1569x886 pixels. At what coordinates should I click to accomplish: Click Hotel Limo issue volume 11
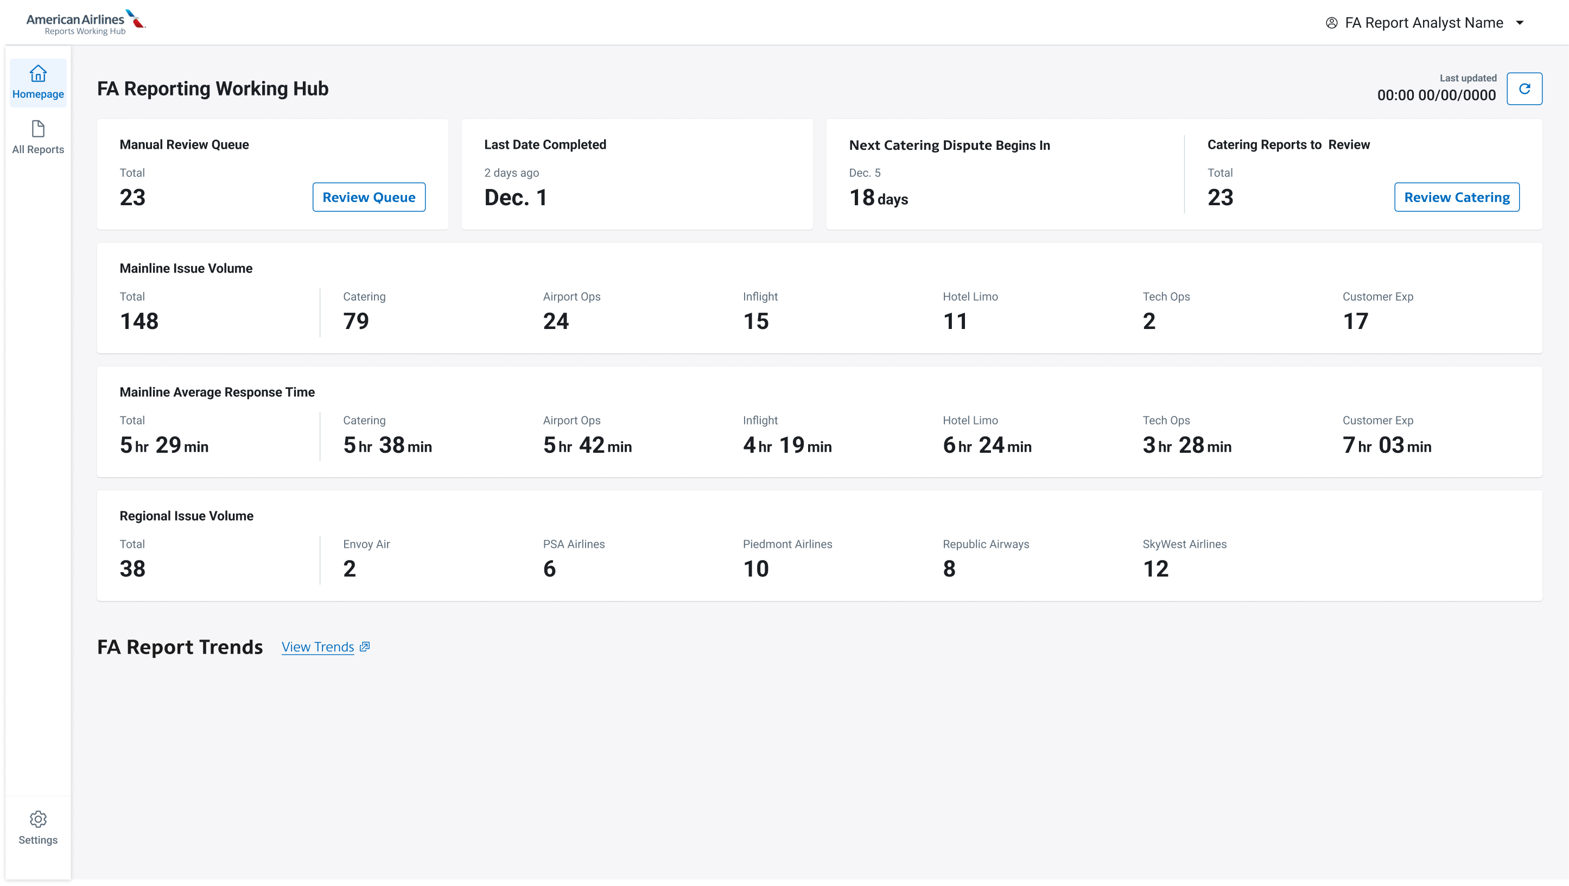click(955, 321)
